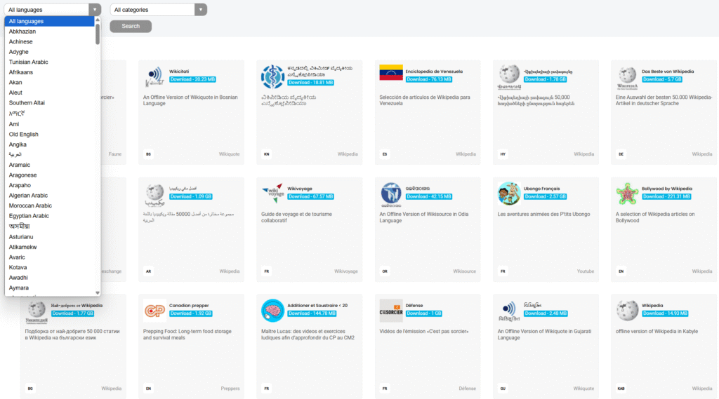Viewport: 719px width, 399px height.
Task: Pick Aleut language option
Action: [x=50, y=93]
